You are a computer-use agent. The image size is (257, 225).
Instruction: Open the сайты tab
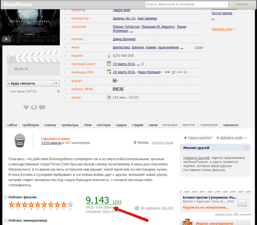pyautogui.click(x=12, y=125)
